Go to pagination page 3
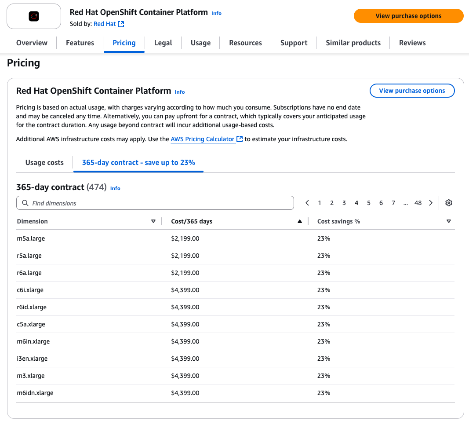Image resolution: width=469 pixels, height=421 pixels. [x=344, y=203]
